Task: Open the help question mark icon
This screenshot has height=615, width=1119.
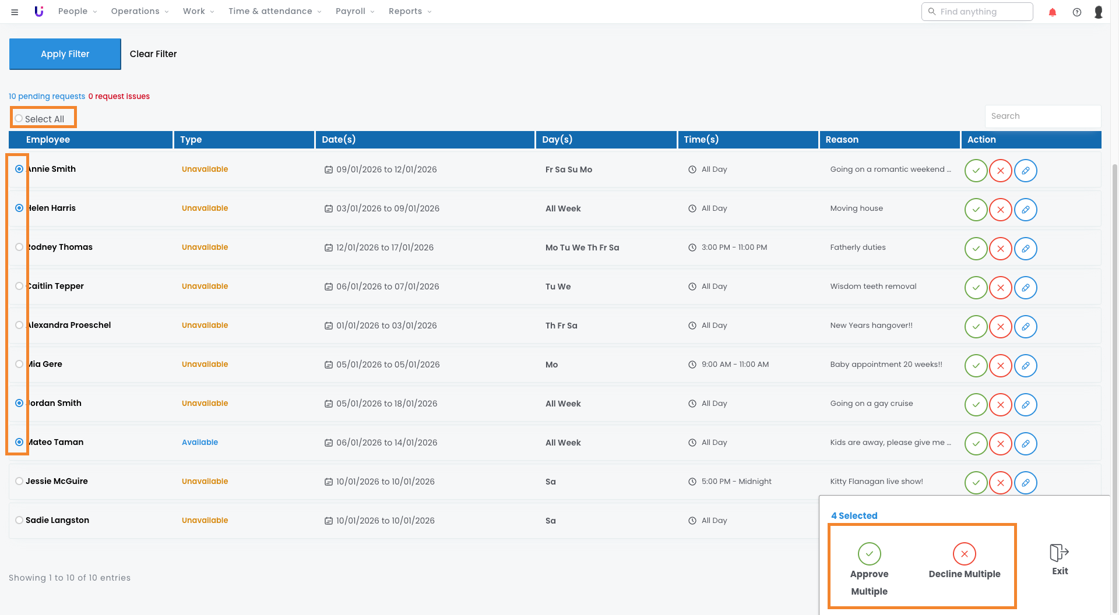Action: click(x=1076, y=12)
